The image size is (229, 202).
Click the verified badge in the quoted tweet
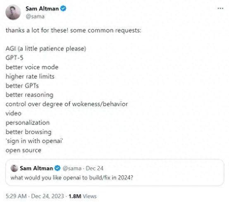point(57,168)
